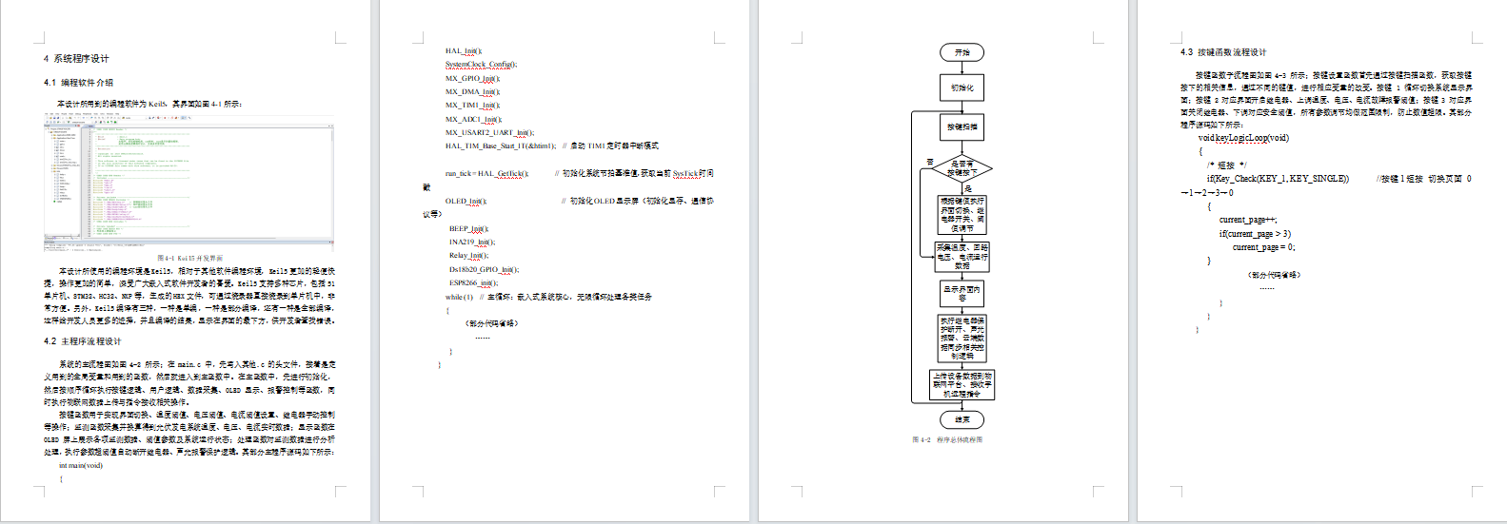
Task: Click the '是否有按键按下' decision diamond
Action: tap(962, 169)
